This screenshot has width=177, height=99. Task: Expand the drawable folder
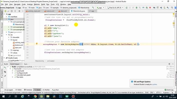tap(9, 37)
